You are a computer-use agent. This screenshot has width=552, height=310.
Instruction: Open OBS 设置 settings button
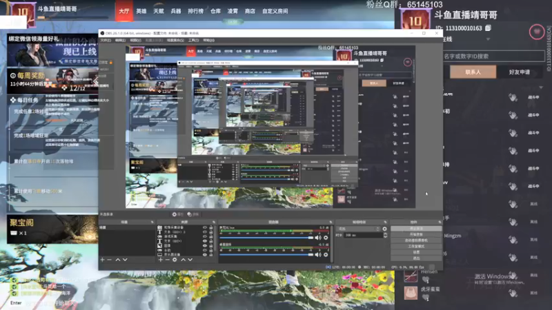coord(416,252)
